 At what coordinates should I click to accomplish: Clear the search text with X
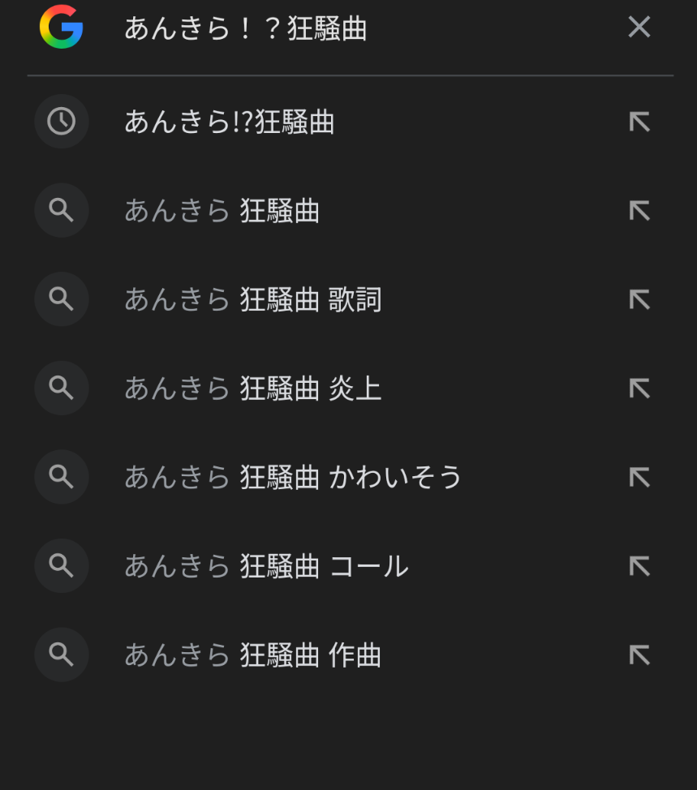pyautogui.click(x=639, y=28)
